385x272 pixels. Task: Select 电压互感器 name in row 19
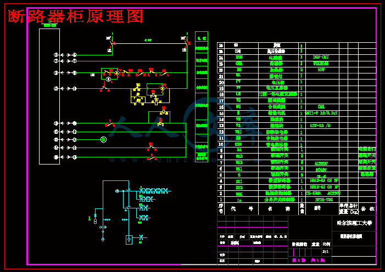point(277,88)
